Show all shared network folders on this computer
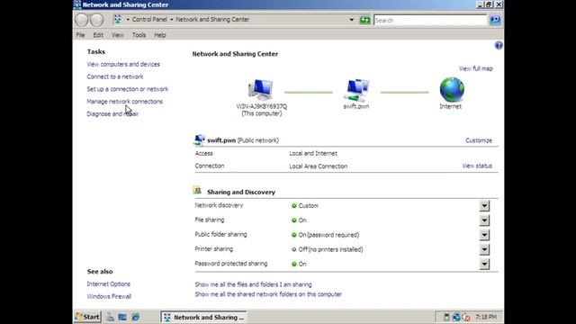The image size is (576, 324). (x=268, y=294)
